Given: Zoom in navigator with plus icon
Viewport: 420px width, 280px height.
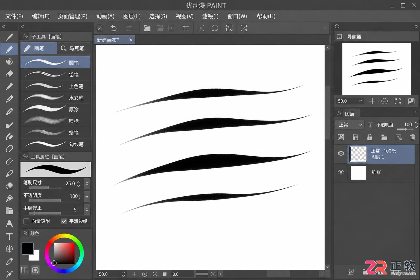Looking at the screenshot, I should 372,101.
